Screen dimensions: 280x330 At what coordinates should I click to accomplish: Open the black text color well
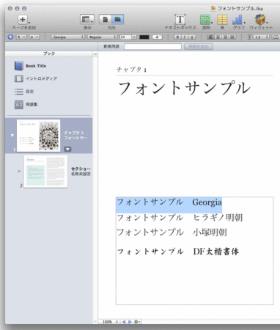144,37
